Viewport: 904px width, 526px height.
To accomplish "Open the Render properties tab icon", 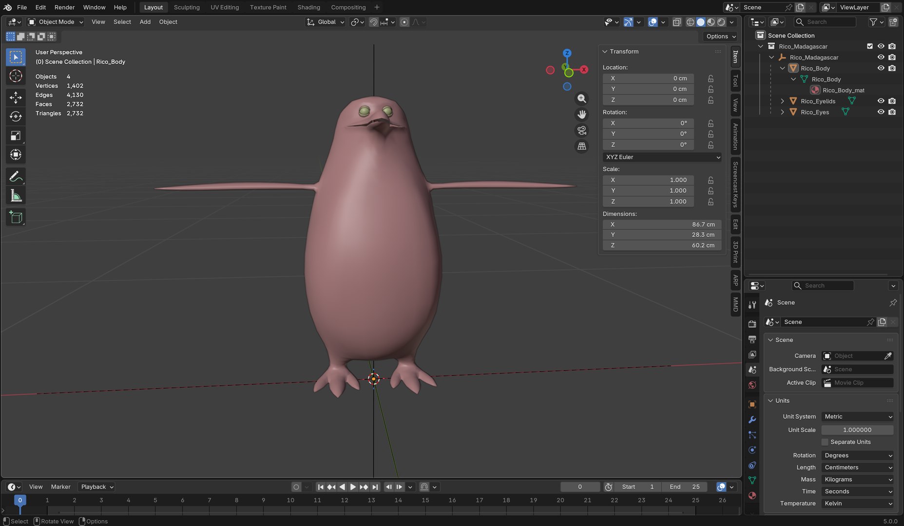I will 752,324.
